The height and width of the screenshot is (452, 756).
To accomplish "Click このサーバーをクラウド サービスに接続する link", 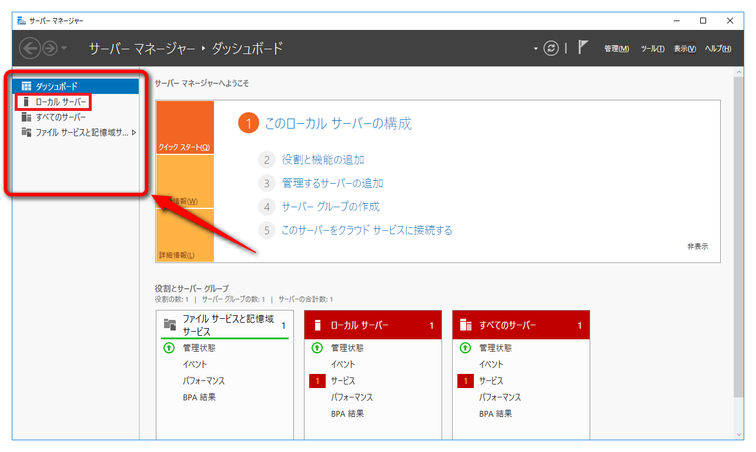I will pos(367,230).
